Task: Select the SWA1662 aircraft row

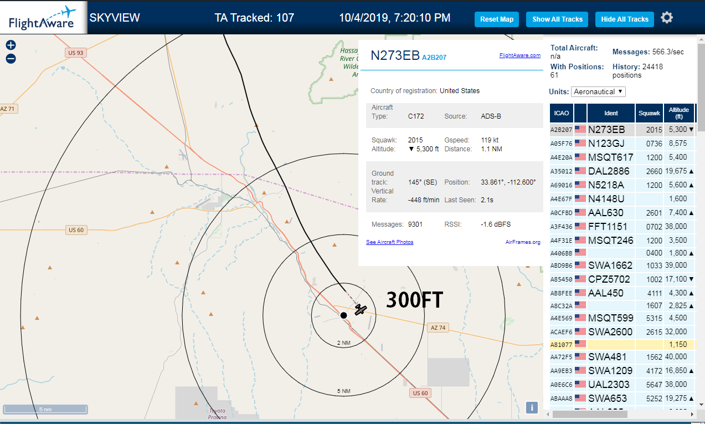Action: click(x=622, y=265)
